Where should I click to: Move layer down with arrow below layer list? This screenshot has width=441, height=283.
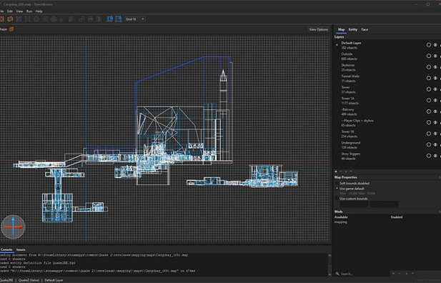click(351, 172)
